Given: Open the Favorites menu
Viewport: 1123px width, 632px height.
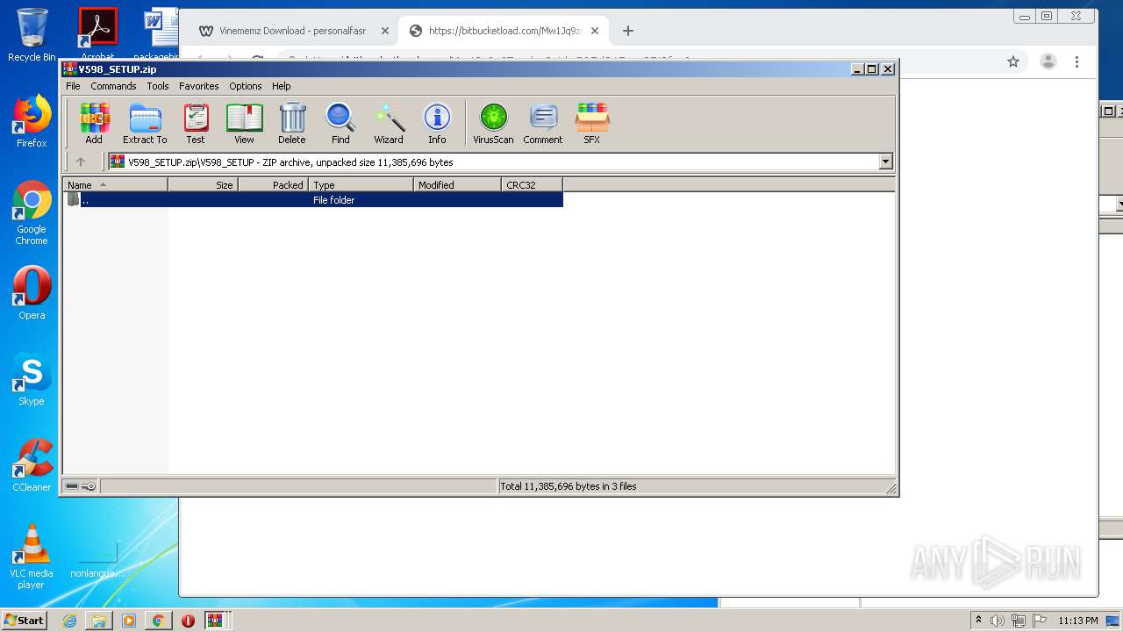Looking at the screenshot, I should pos(199,86).
